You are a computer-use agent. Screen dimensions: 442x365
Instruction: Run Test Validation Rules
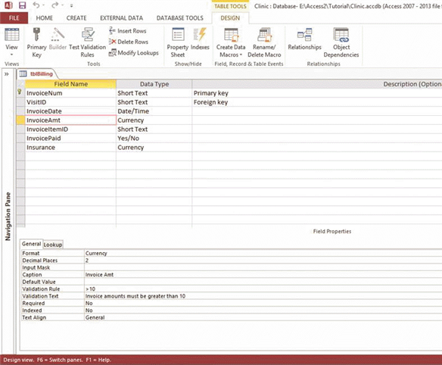pyautogui.click(x=87, y=42)
